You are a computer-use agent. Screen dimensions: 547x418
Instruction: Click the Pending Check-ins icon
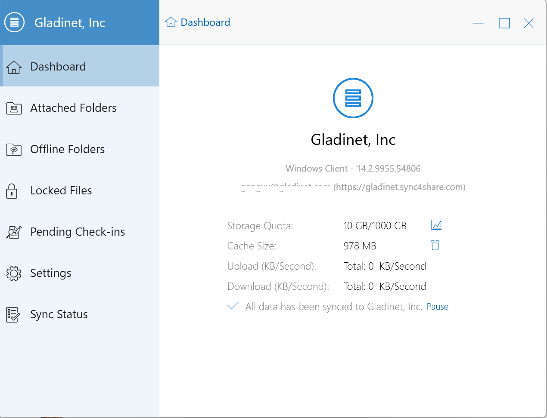pos(14,232)
